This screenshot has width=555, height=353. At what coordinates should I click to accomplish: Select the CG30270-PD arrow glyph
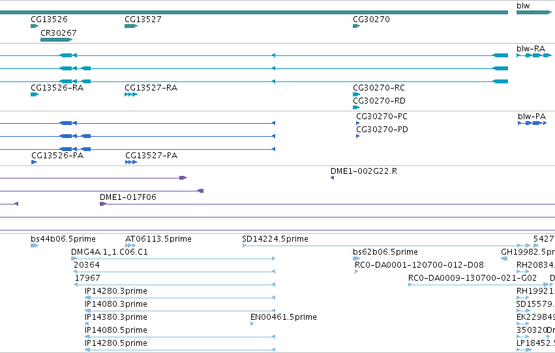tap(357, 136)
